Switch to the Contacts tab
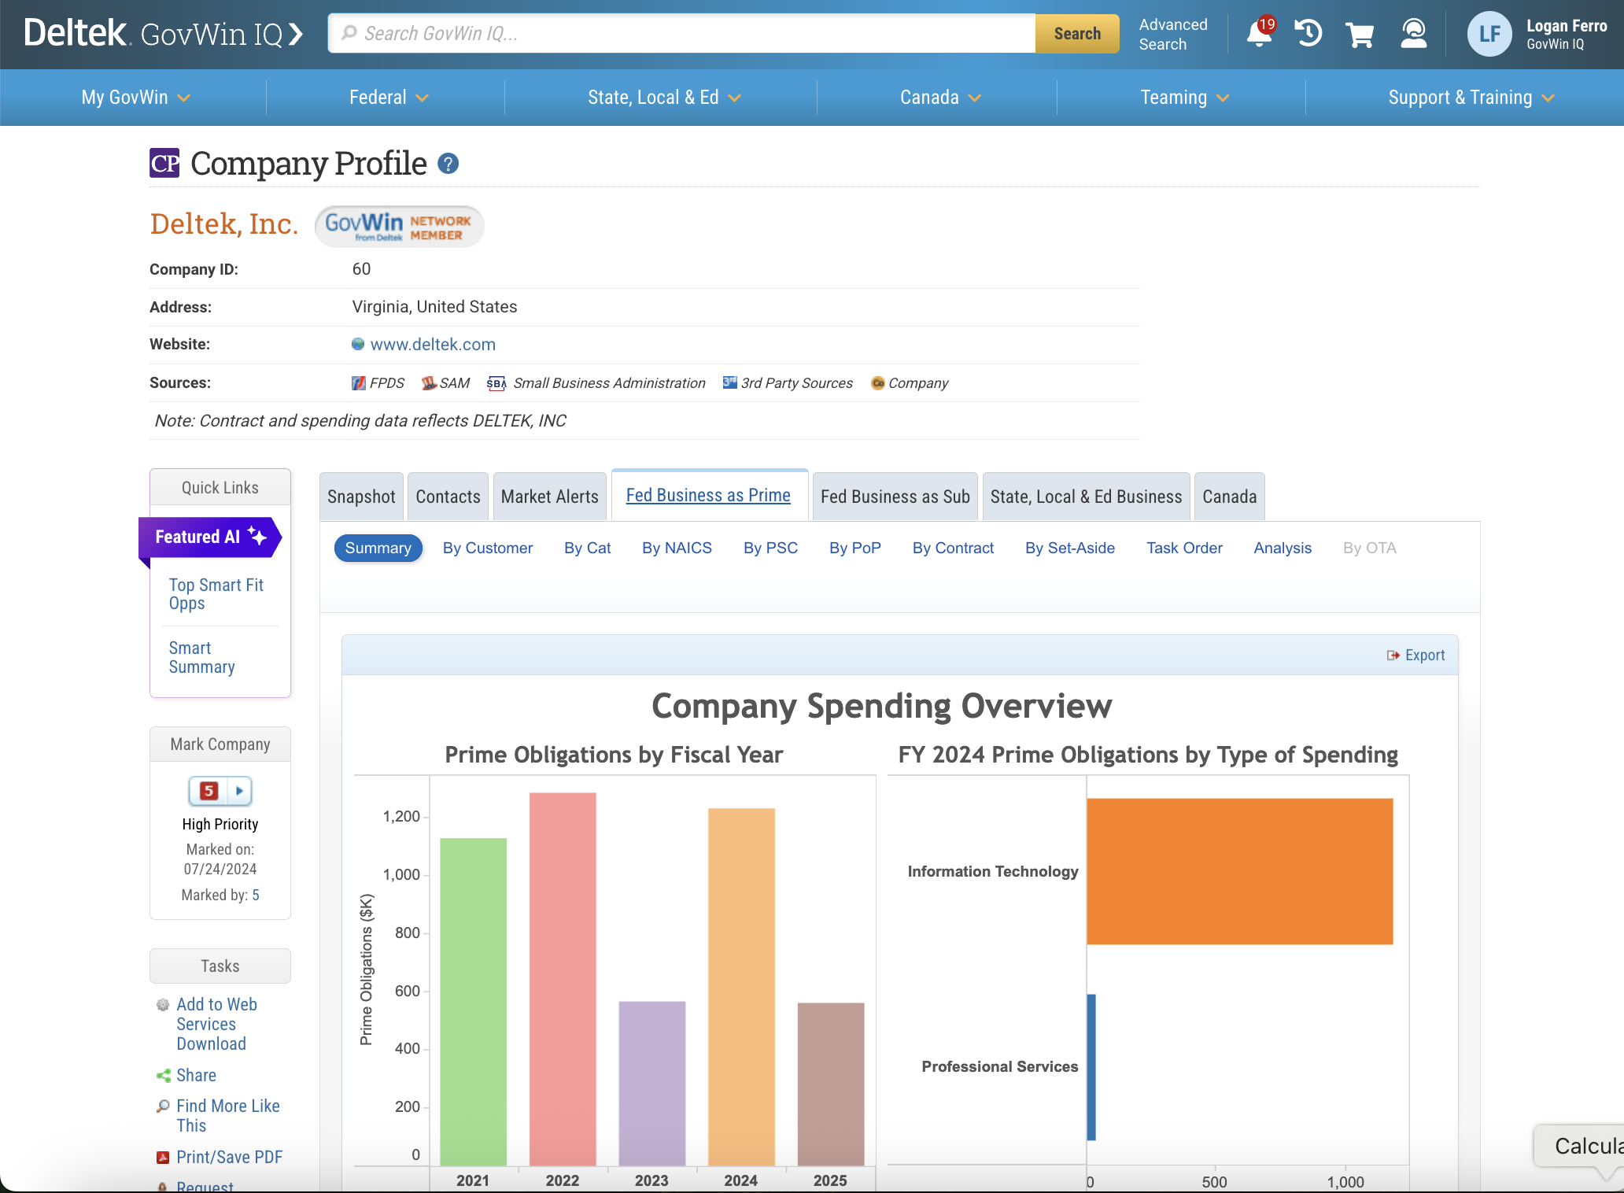Image resolution: width=1624 pixels, height=1193 pixels. (448, 497)
